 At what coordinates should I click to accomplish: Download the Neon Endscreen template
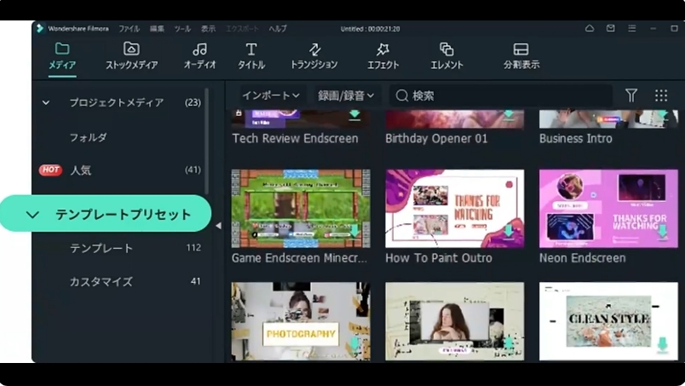(x=661, y=231)
